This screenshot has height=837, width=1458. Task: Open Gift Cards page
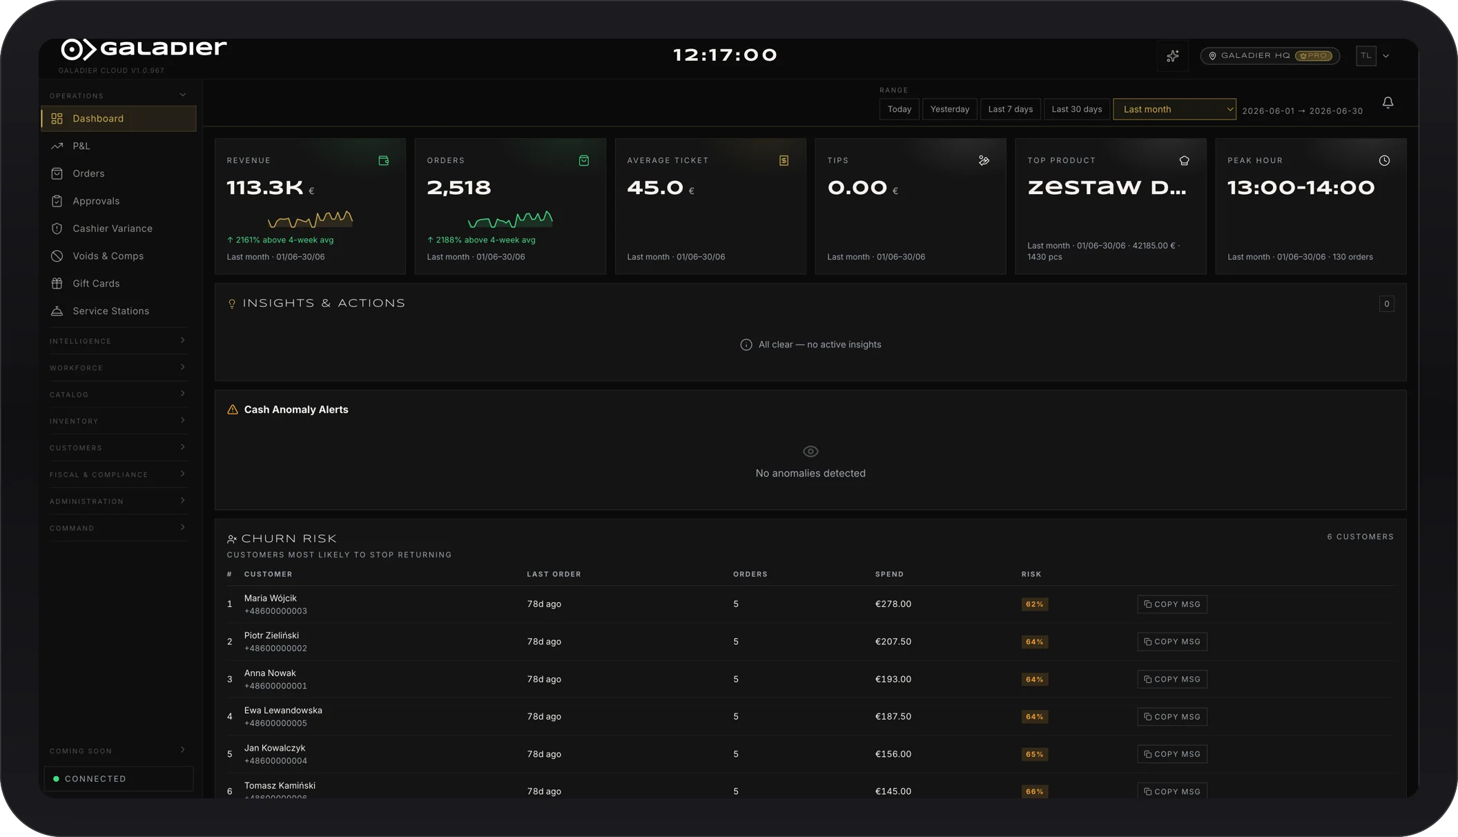click(119, 283)
